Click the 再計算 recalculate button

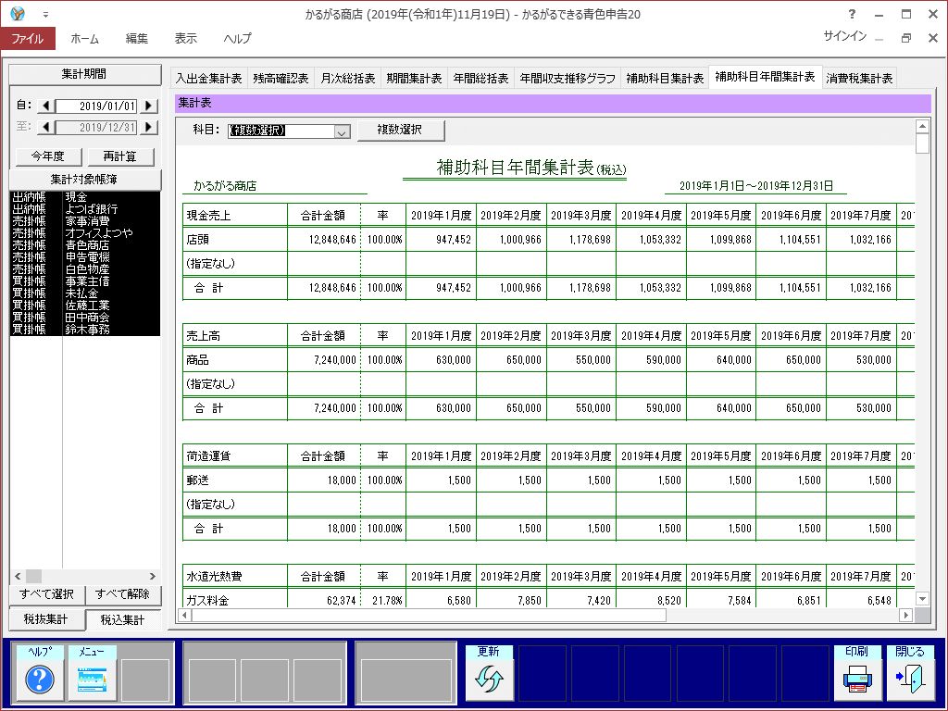[121, 156]
